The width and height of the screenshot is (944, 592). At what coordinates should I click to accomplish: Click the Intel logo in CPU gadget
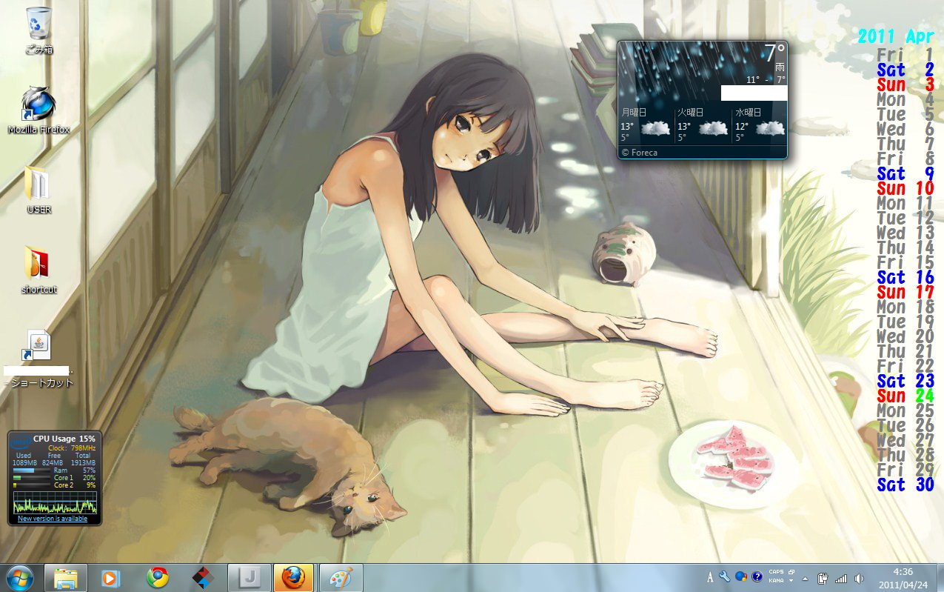21,442
